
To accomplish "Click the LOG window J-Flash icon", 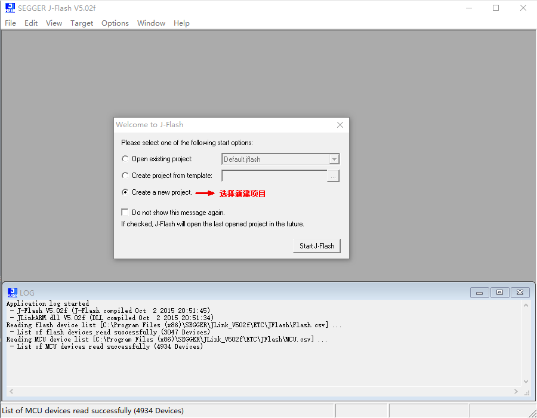I will click(x=12, y=293).
